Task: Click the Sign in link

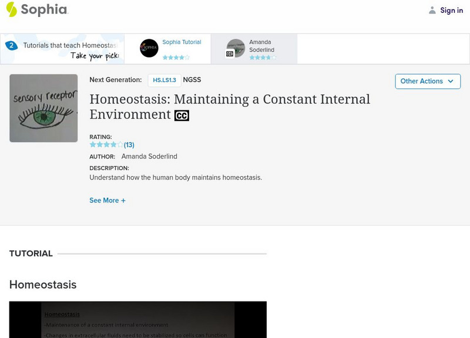Action: 451,10
